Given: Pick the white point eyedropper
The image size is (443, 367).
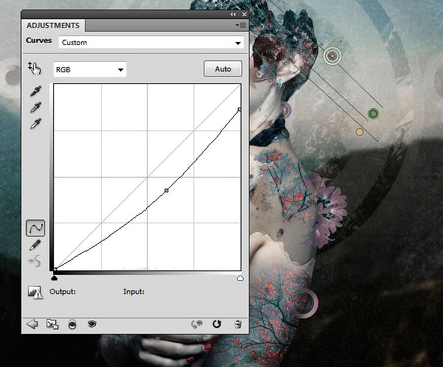Looking at the screenshot, I should [x=35, y=123].
